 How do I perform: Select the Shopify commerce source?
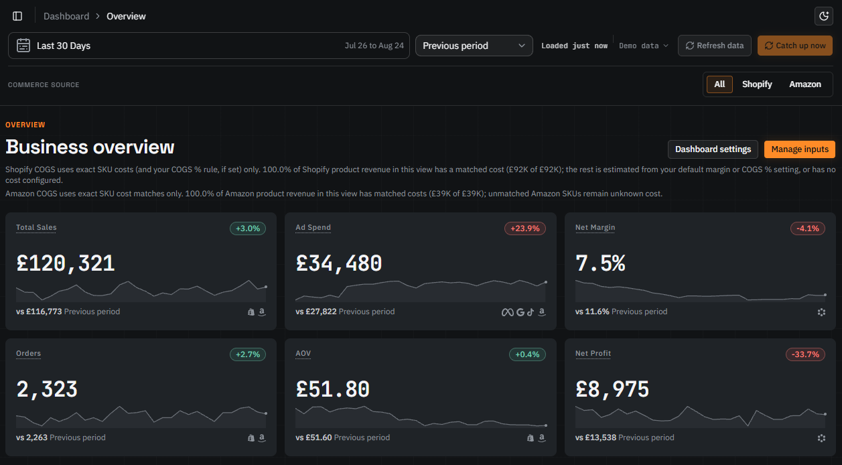[757, 84]
